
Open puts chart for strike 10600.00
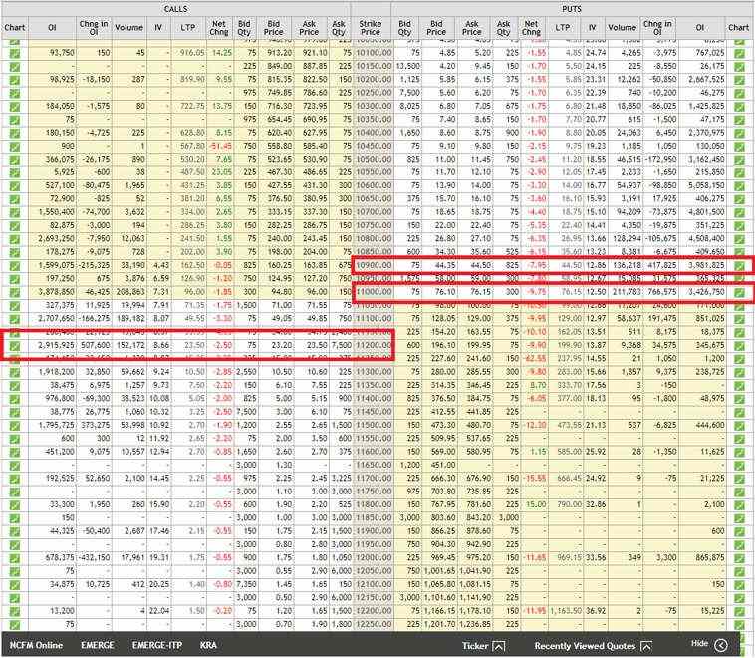[739, 186]
